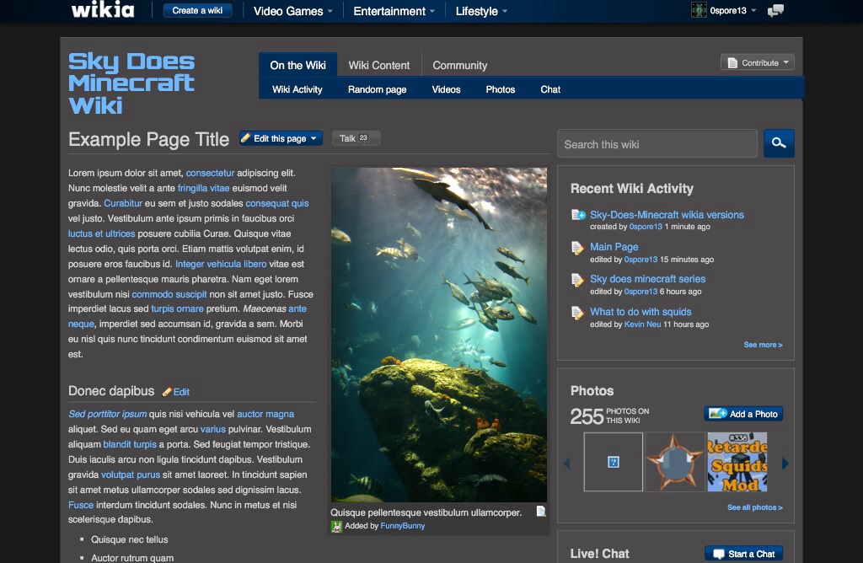Open the Edit this page dropdown arrow
Viewport: 863px width, 563px height.
click(314, 138)
